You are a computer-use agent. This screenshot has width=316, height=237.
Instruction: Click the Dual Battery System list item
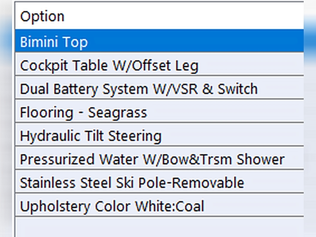(138, 89)
